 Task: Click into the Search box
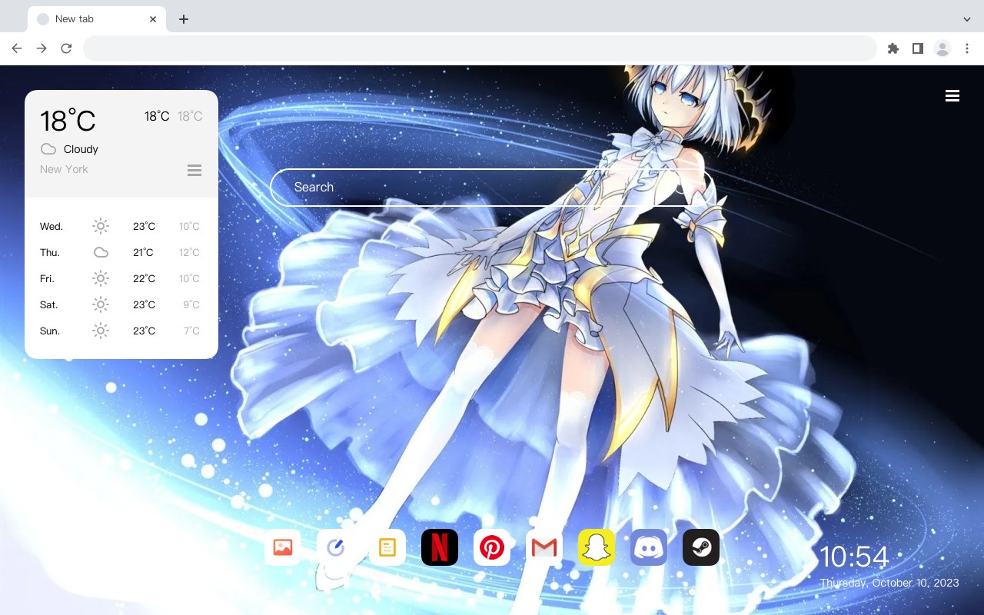491,187
